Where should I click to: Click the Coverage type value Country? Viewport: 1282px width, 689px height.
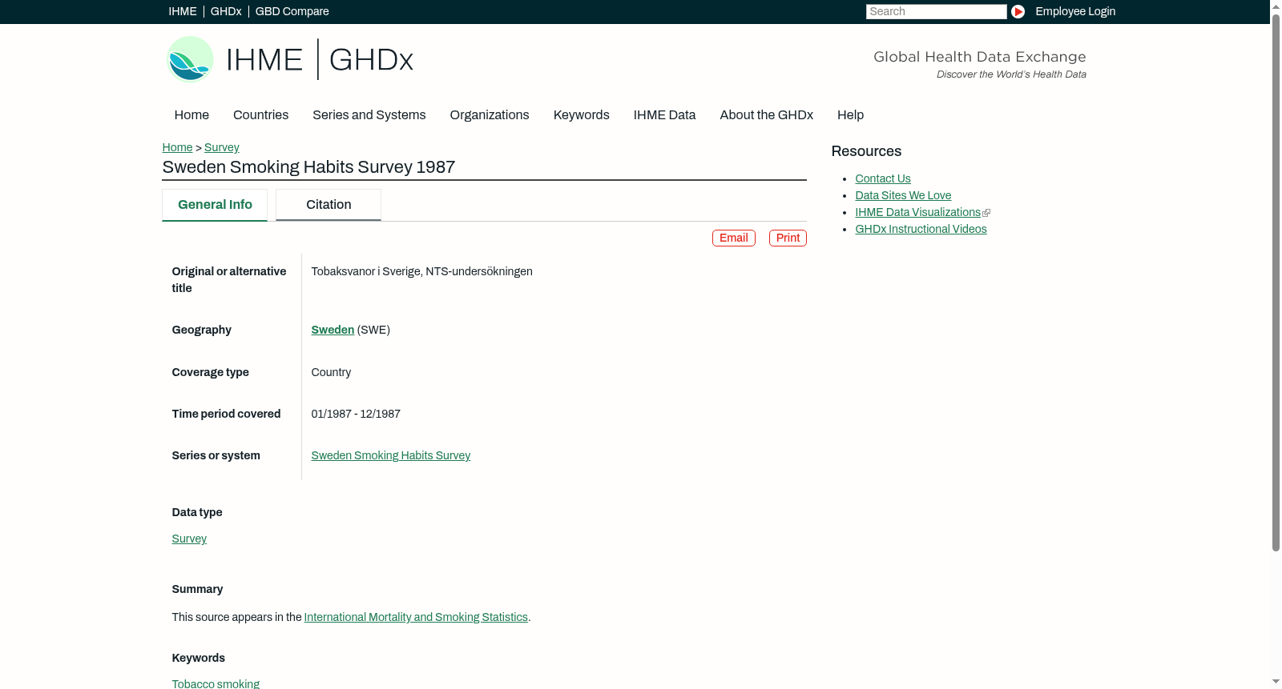(331, 373)
